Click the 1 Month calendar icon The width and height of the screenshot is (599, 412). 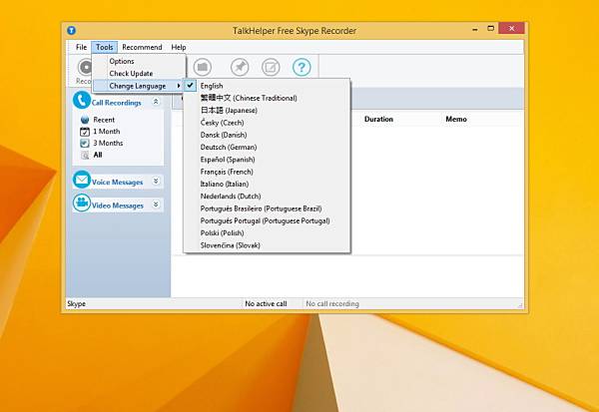pos(85,132)
